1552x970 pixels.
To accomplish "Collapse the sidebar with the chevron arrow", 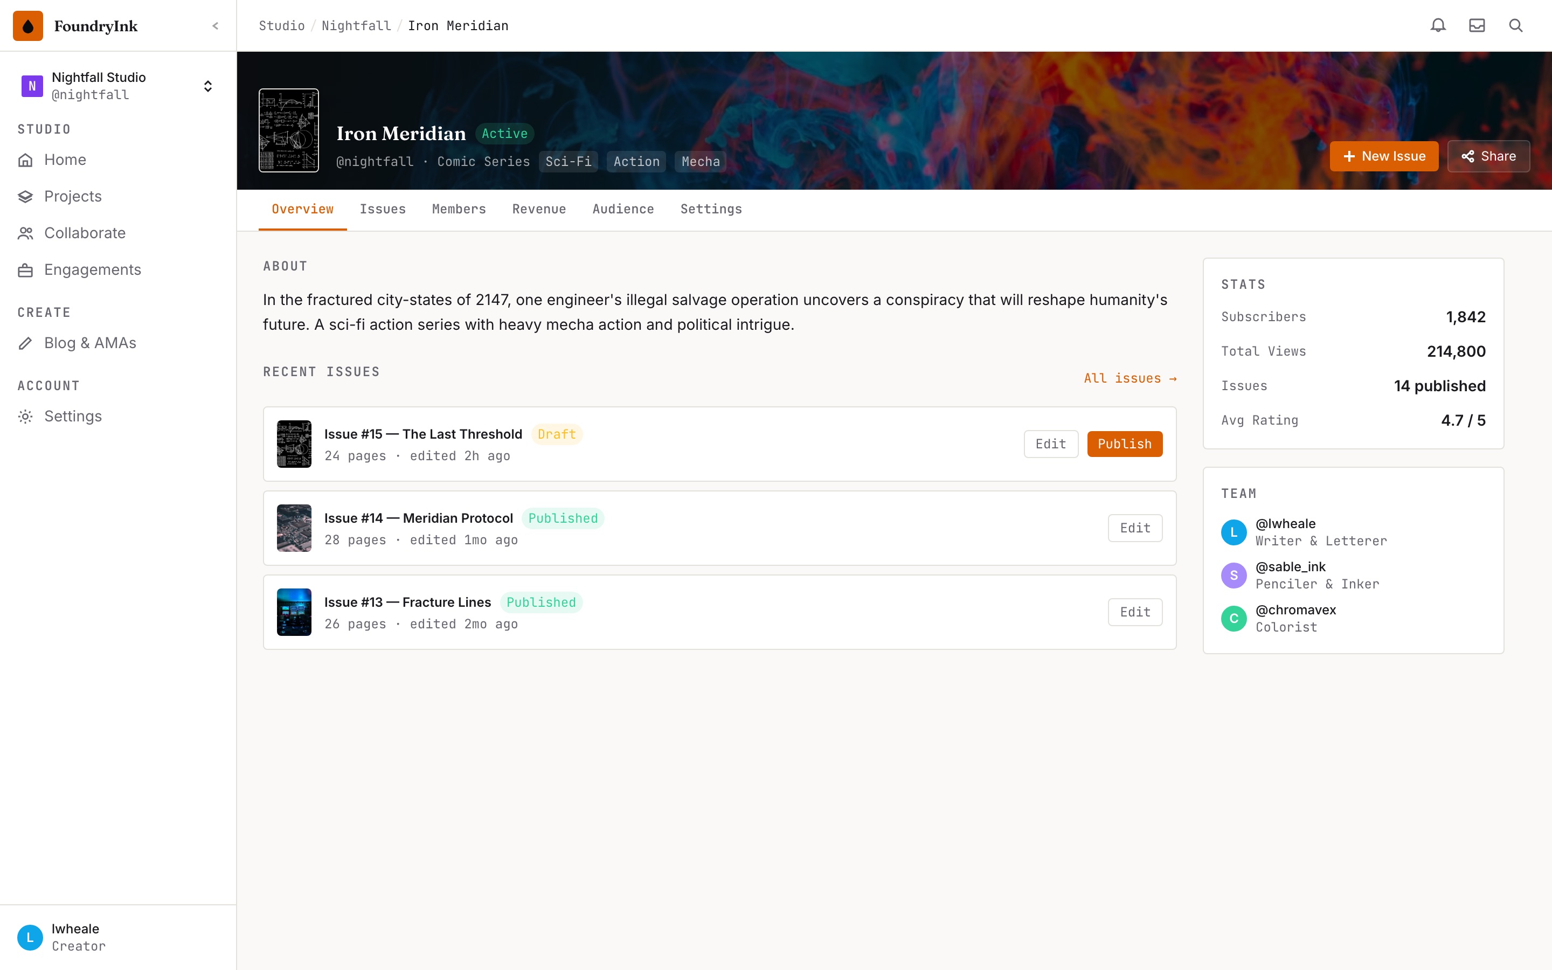I will point(216,26).
